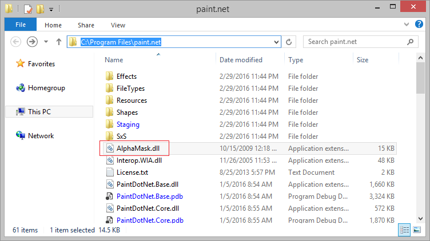
Task: Click the New folder quick access icon
Action: click(x=40, y=9)
